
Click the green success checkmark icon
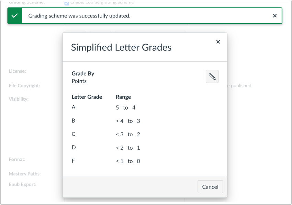pos(14,15)
